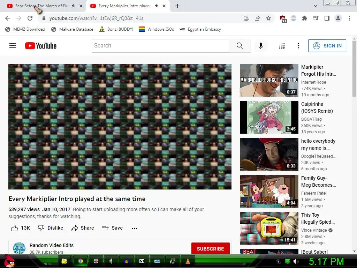Screen dimensions: 357x268
Task: Open Markiplier Forgot His Intro thumbnail
Action: [269, 80]
